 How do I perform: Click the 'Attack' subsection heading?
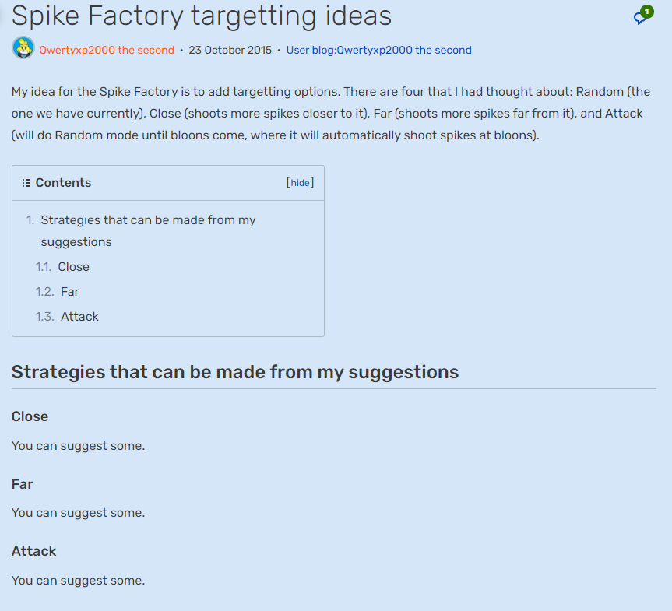click(x=34, y=551)
